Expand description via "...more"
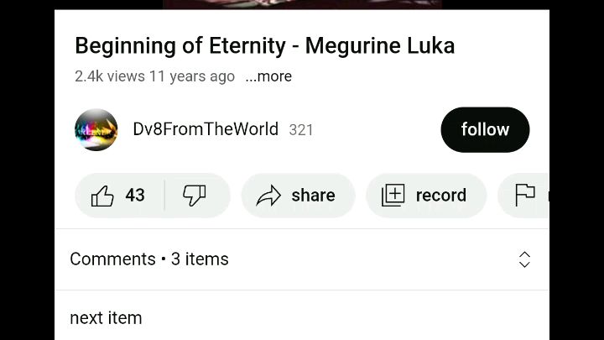The image size is (604, 340). tap(268, 76)
